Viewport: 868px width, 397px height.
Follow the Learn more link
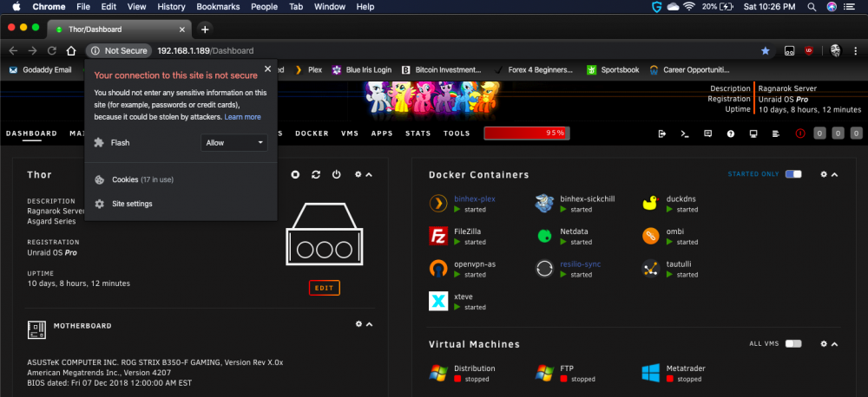tap(242, 117)
